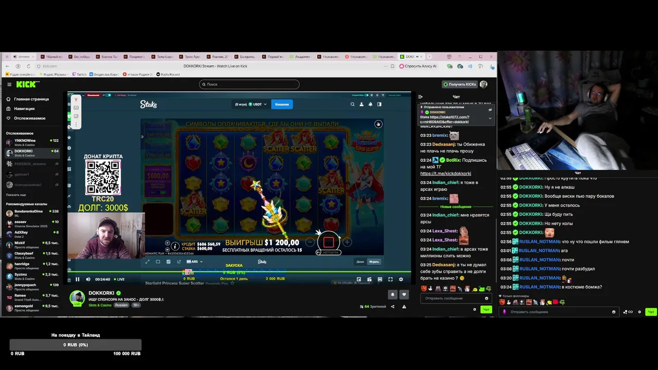Click the Спросить Алису AI browser button
Screen dimensions: 658x370
point(418,66)
